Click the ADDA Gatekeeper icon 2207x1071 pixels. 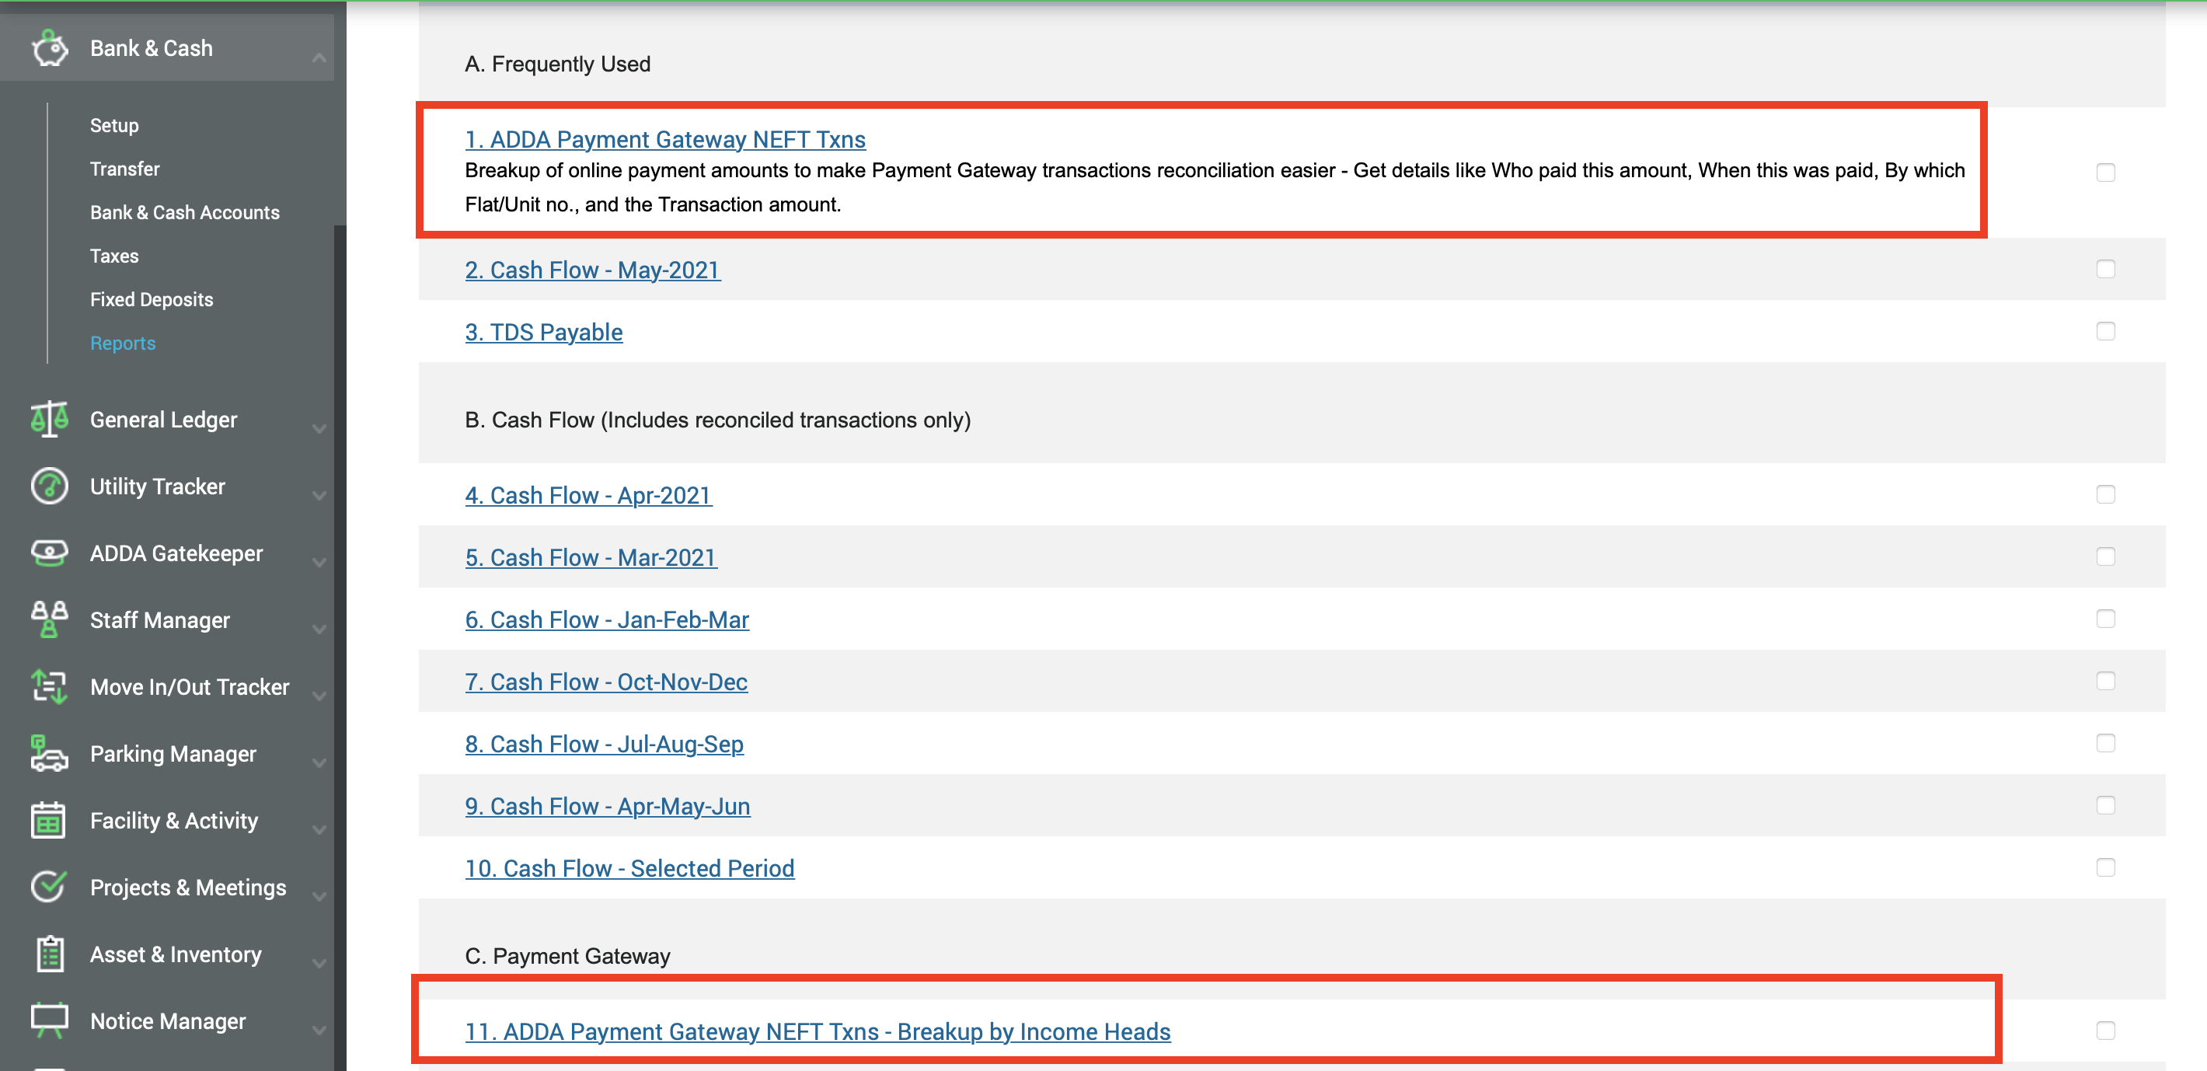[50, 553]
